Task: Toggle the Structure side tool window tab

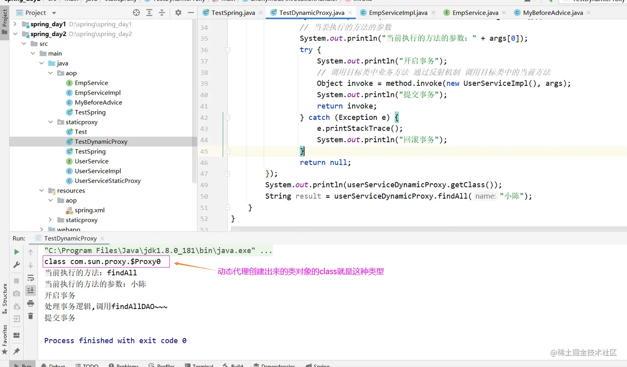Action: pos(5,298)
